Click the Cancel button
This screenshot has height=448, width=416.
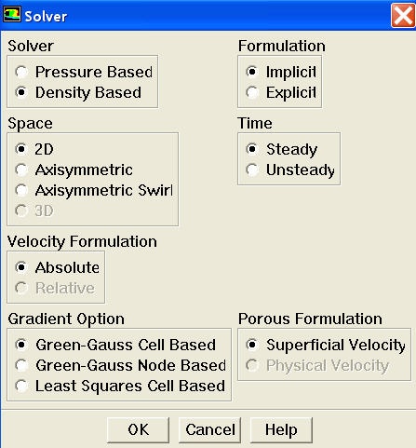pyautogui.click(x=210, y=430)
